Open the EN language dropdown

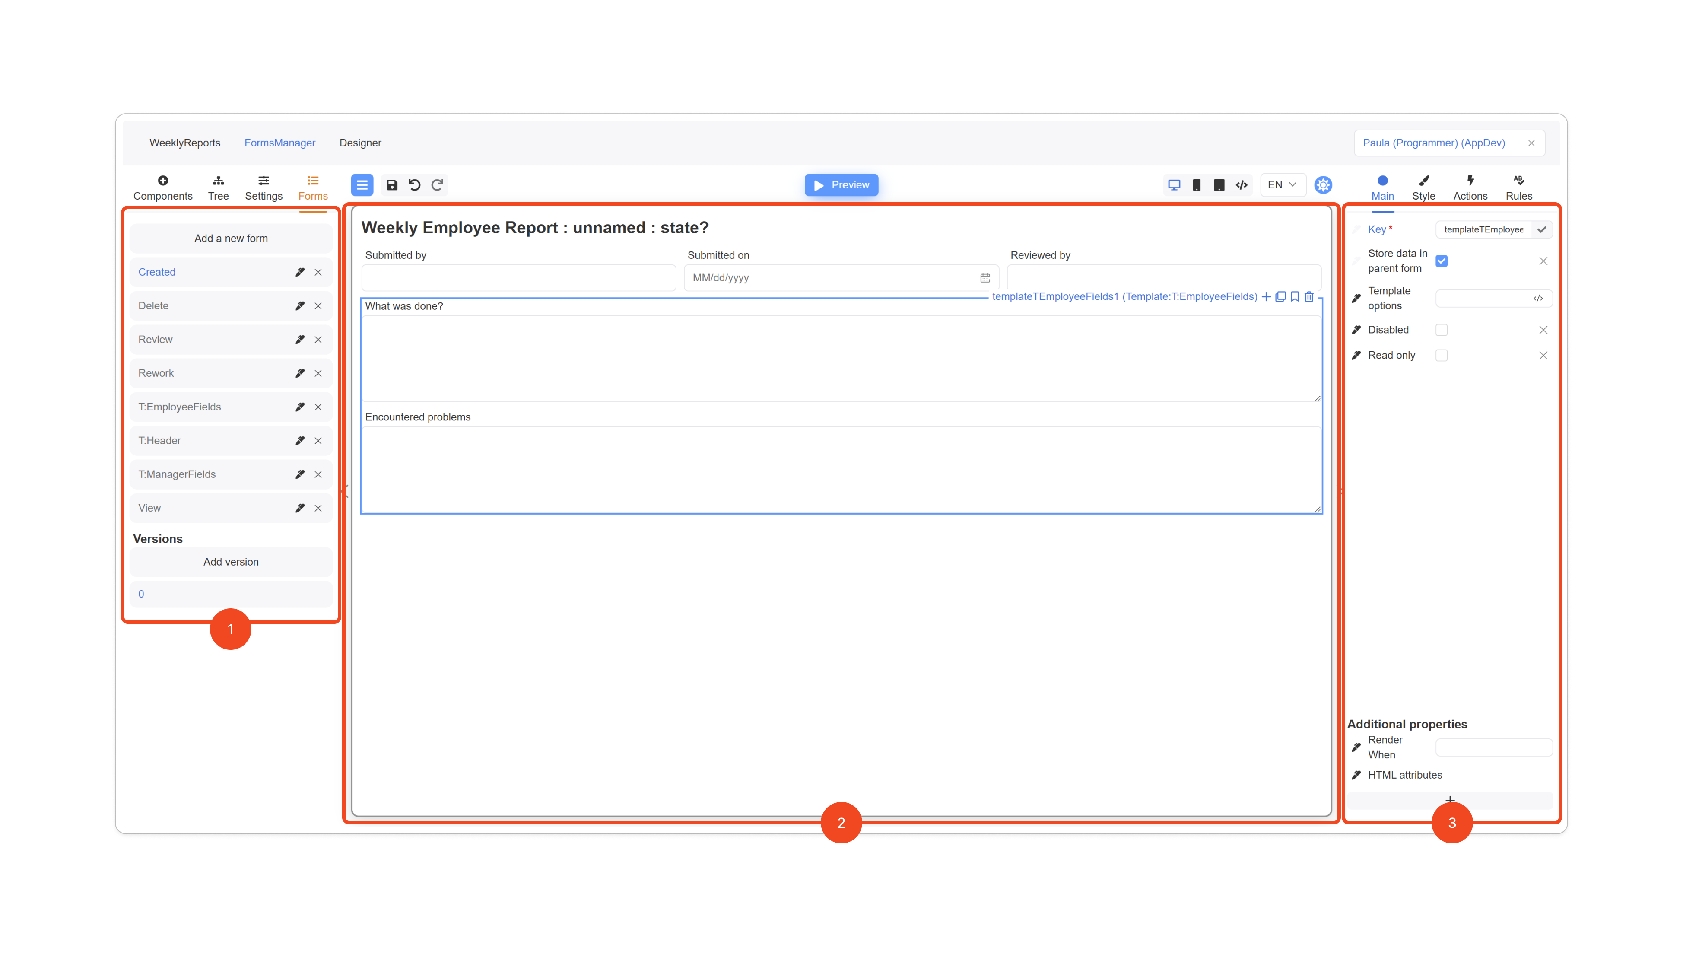click(1281, 185)
